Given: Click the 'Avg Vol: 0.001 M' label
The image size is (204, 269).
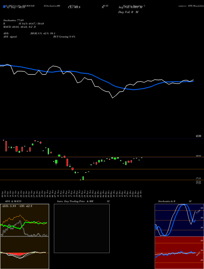Looking at the screenshot, I should [x=130, y=7].
